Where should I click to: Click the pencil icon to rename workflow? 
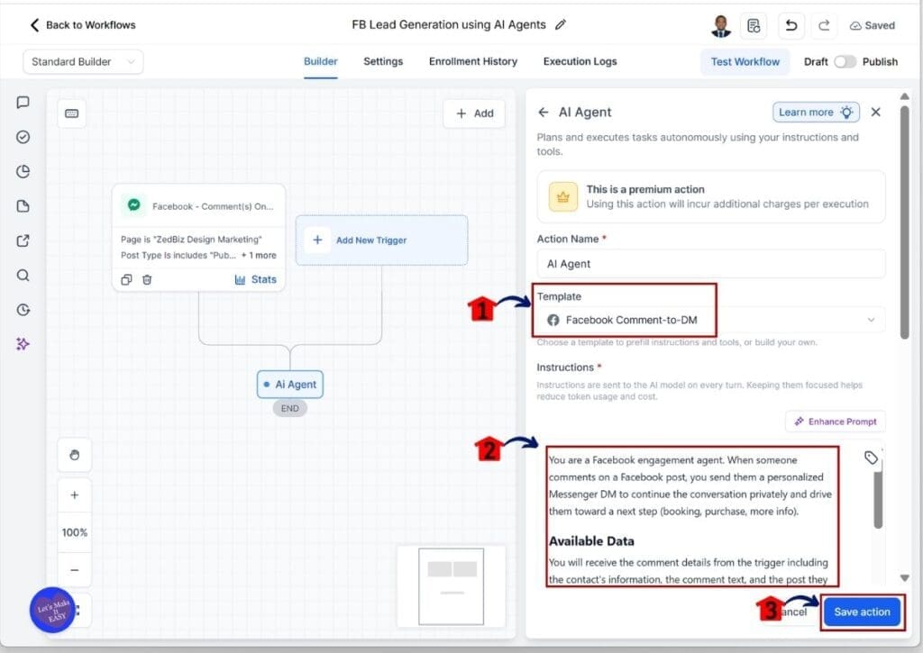point(561,25)
